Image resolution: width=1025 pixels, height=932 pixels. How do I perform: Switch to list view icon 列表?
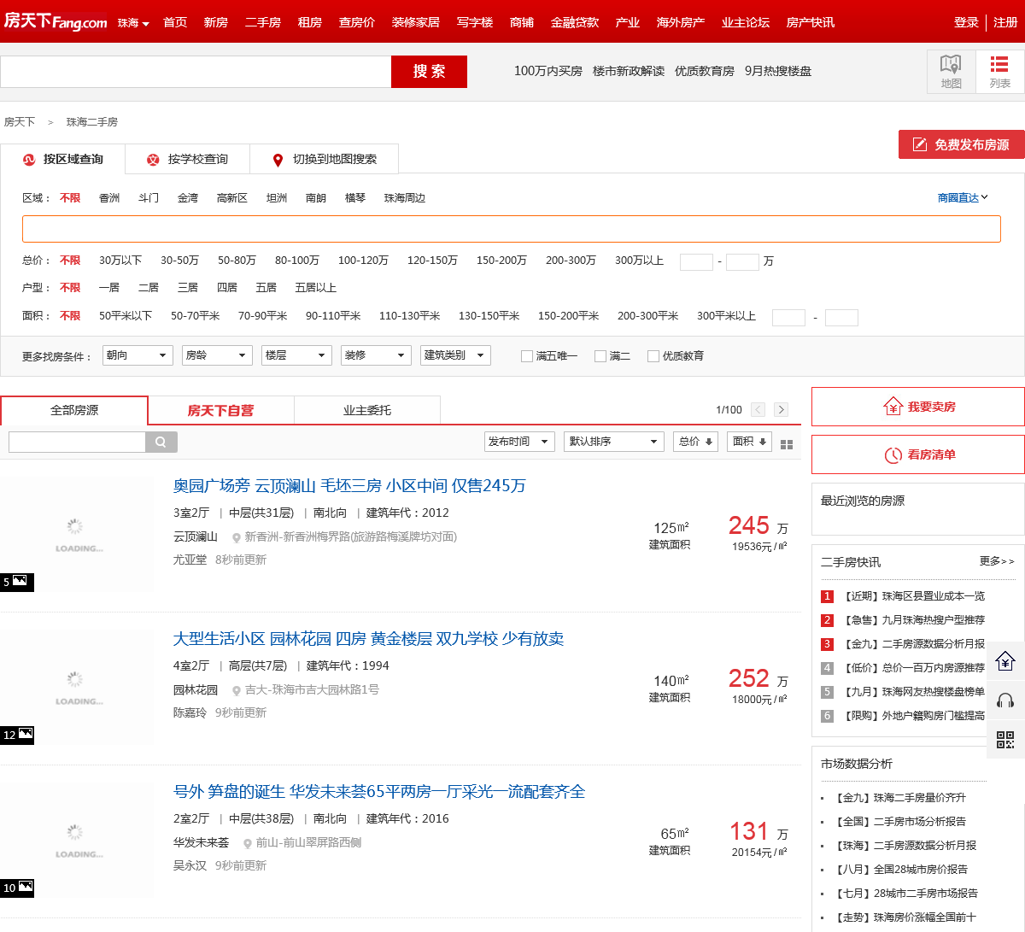(x=999, y=71)
